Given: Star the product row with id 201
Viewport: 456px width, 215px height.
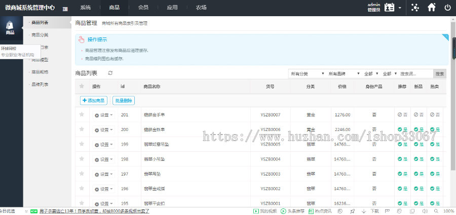Looking at the screenshot, I should 82,114.
